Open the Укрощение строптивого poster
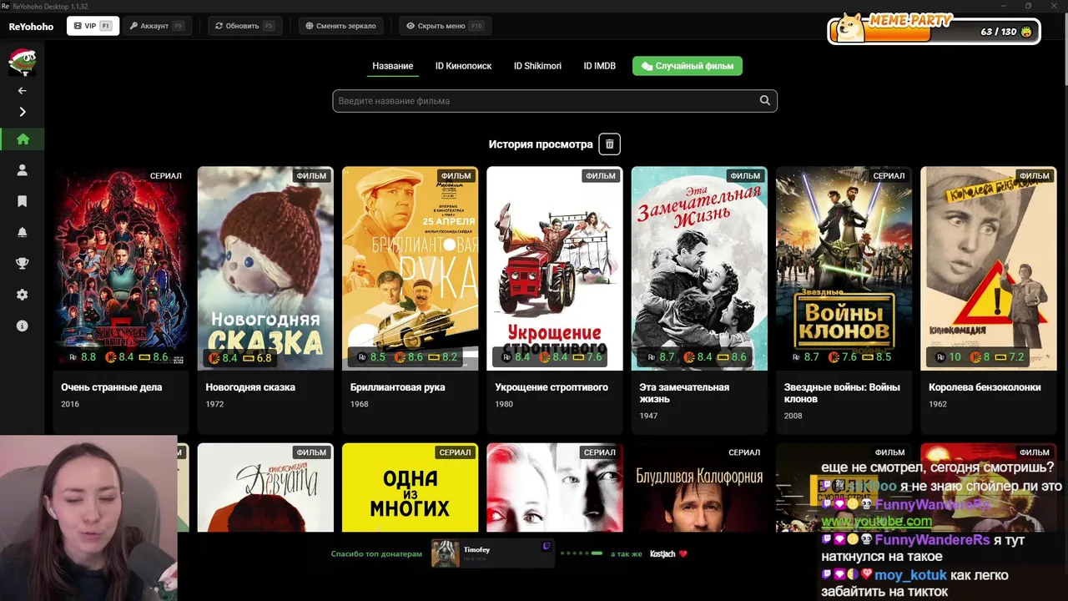The height and width of the screenshot is (601, 1068). (x=555, y=268)
